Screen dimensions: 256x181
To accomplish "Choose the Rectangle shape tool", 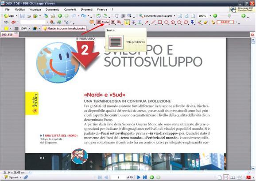I will 160,22.
